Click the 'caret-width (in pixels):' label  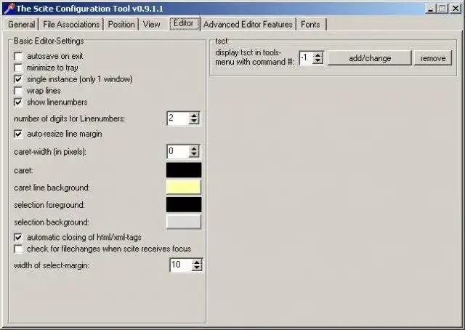point(50,152)
